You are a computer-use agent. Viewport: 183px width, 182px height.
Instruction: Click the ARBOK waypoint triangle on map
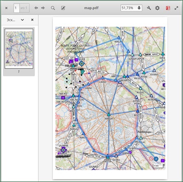pos(109,114)
